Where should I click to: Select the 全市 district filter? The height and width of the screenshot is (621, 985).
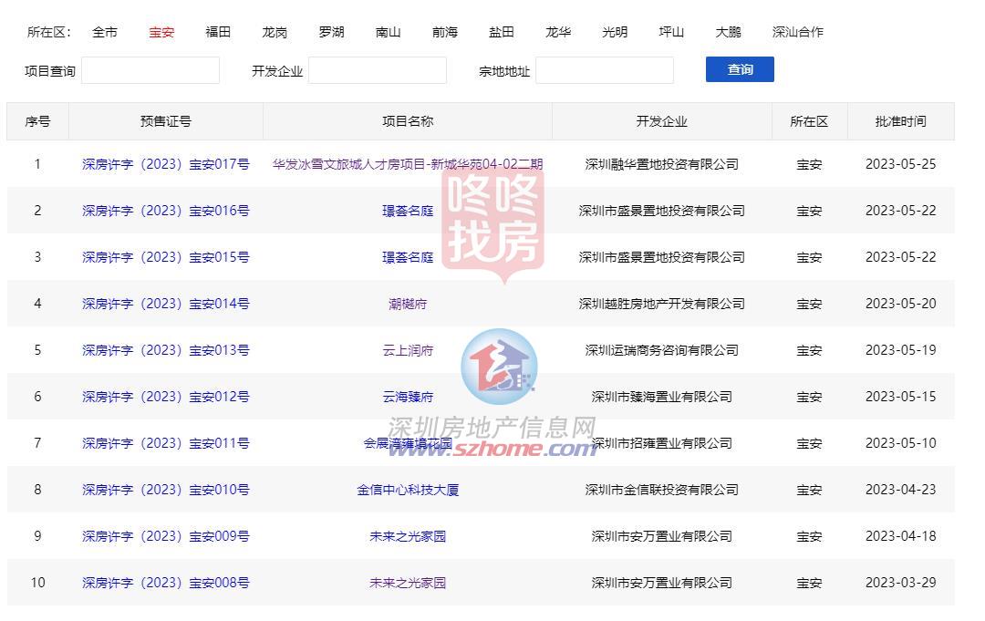(x=105, y=32)
